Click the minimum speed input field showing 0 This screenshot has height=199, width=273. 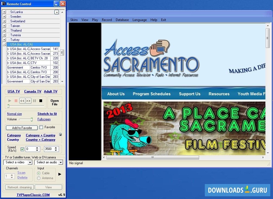click(31, 149)
